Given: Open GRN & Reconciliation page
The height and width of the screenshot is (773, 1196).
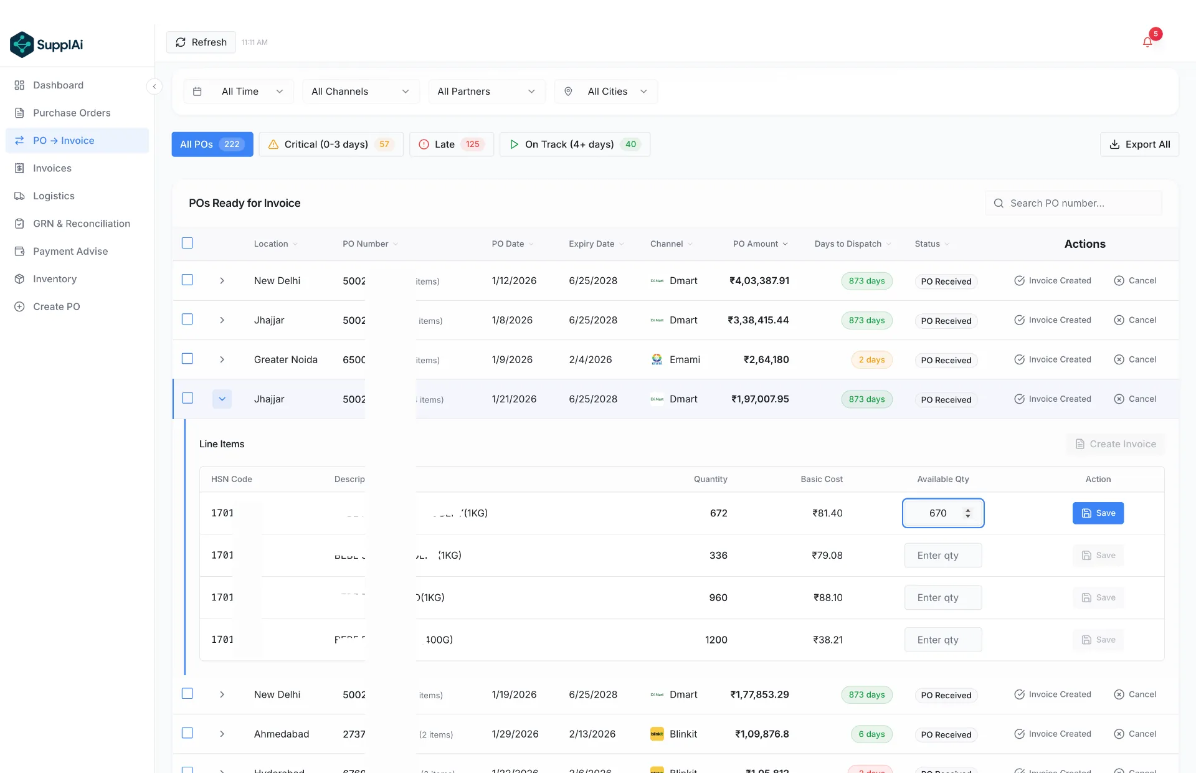Looking at the screenshot, I should [x=77, y=224].
